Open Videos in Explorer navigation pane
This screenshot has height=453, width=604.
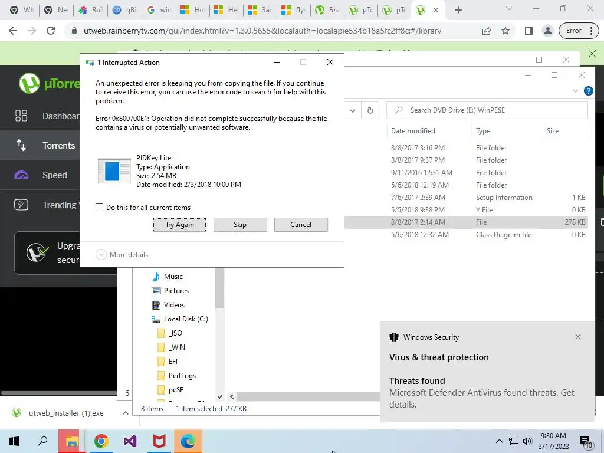coord(168,305)
